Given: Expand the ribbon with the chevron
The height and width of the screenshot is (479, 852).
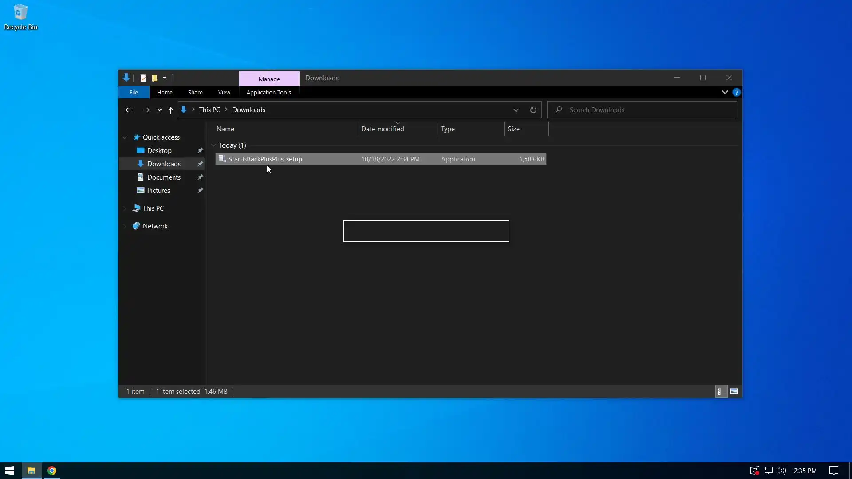Looking at the screenshot, I should tap(725, 92).
